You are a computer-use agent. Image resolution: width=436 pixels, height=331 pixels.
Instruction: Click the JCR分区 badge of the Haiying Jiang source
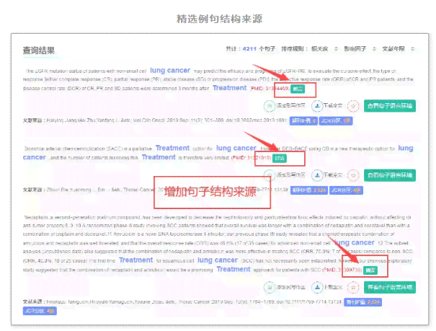pyautogui.click(x=336, y=121)
